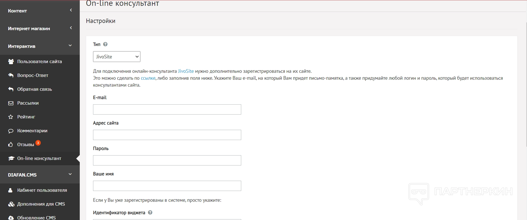This screenshot has width=527, height=220.
Task: Click the Ваше имя field label
Action: (103, 174)
